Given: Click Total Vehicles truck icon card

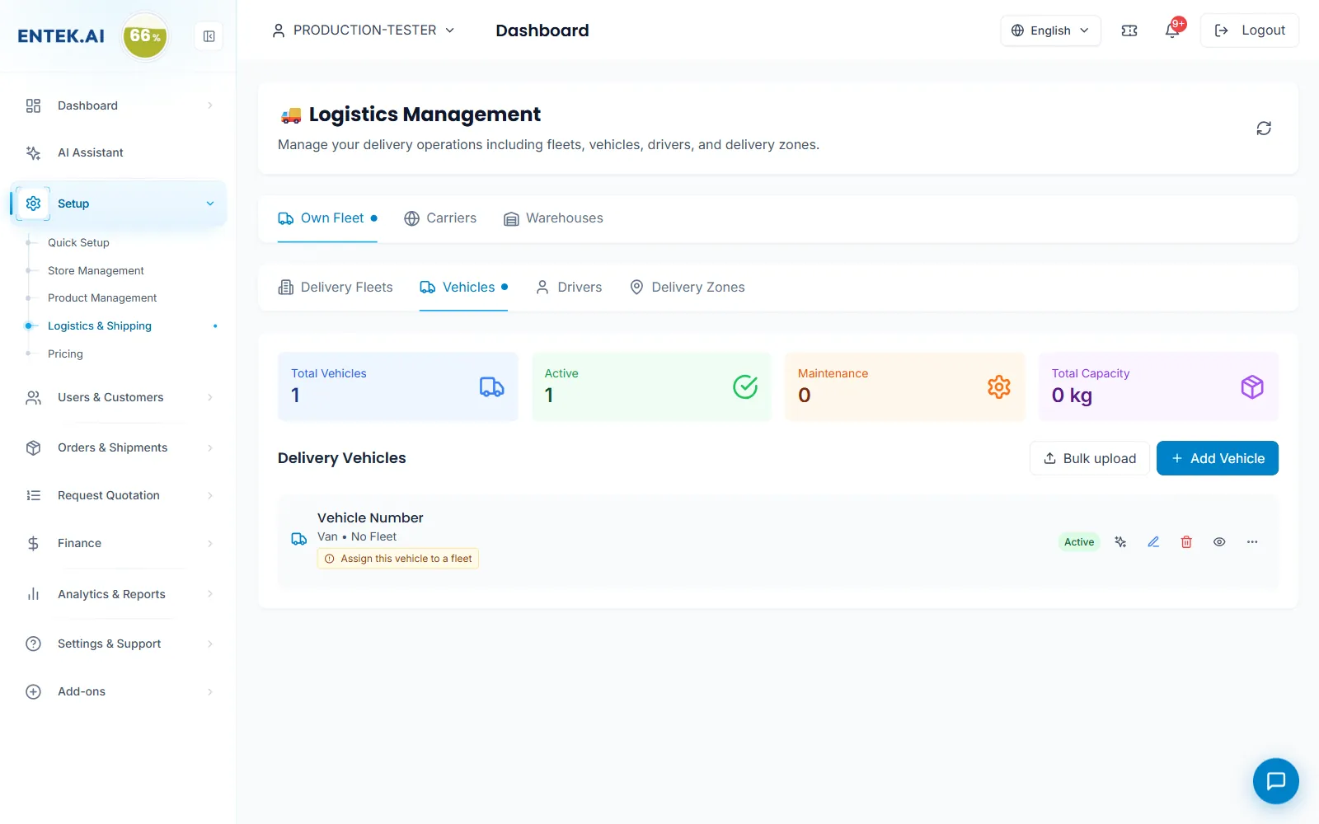Looking at the screenshot, I should (x=398, y=386).
